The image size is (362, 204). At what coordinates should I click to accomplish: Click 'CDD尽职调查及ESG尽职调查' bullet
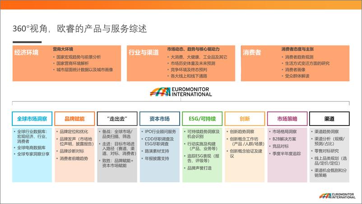159,141
